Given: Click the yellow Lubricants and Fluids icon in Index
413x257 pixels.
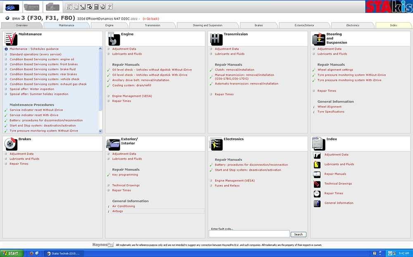Looking at the screenshot, I should tap(317, 165).
